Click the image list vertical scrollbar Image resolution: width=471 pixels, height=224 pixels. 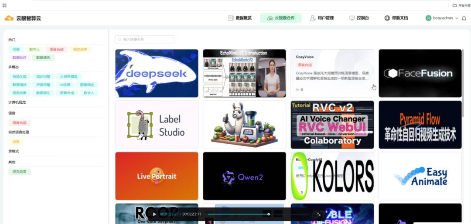pos(463,84)
